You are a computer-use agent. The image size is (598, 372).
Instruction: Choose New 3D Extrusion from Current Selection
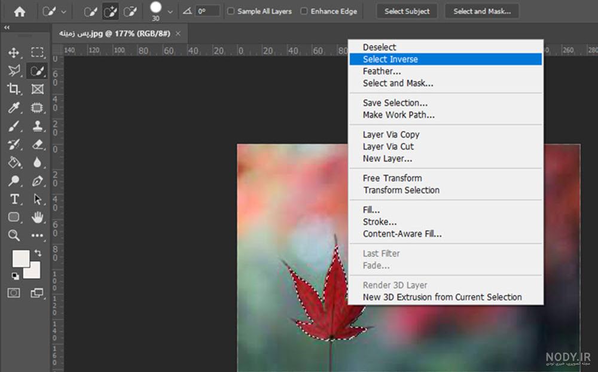(x=446, y=297)
